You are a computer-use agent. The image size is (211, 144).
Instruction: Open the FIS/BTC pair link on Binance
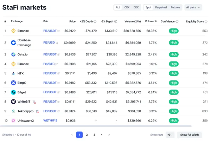pyautogui.click(x=51, y=64)
